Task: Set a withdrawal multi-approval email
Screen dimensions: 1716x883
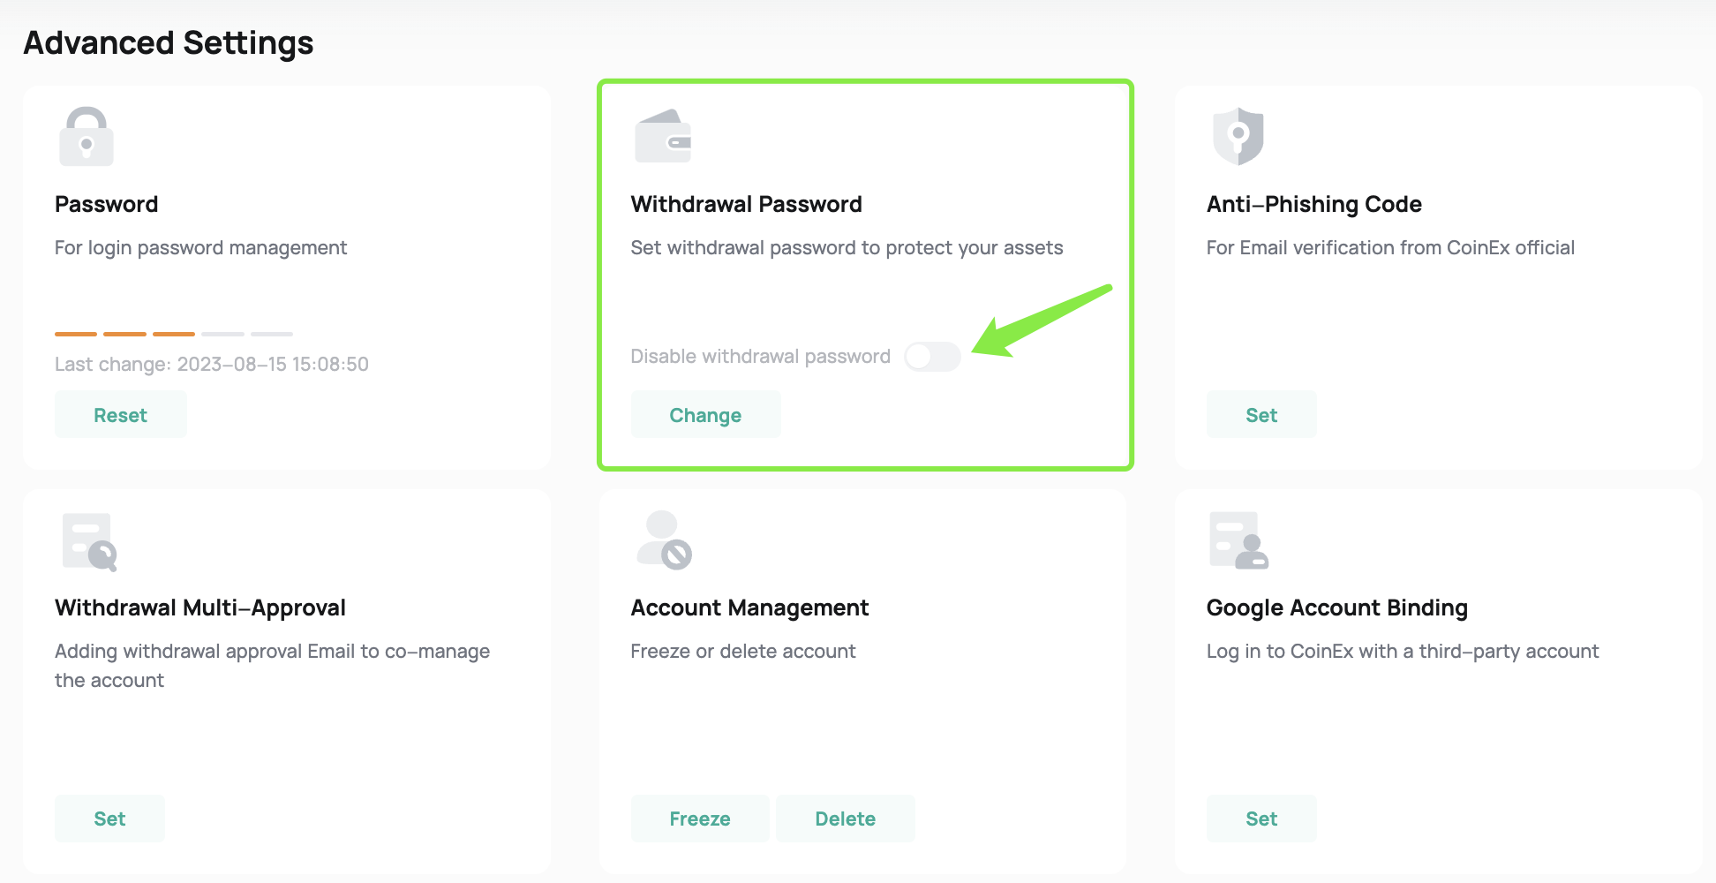Action: (x=109, y=818)
